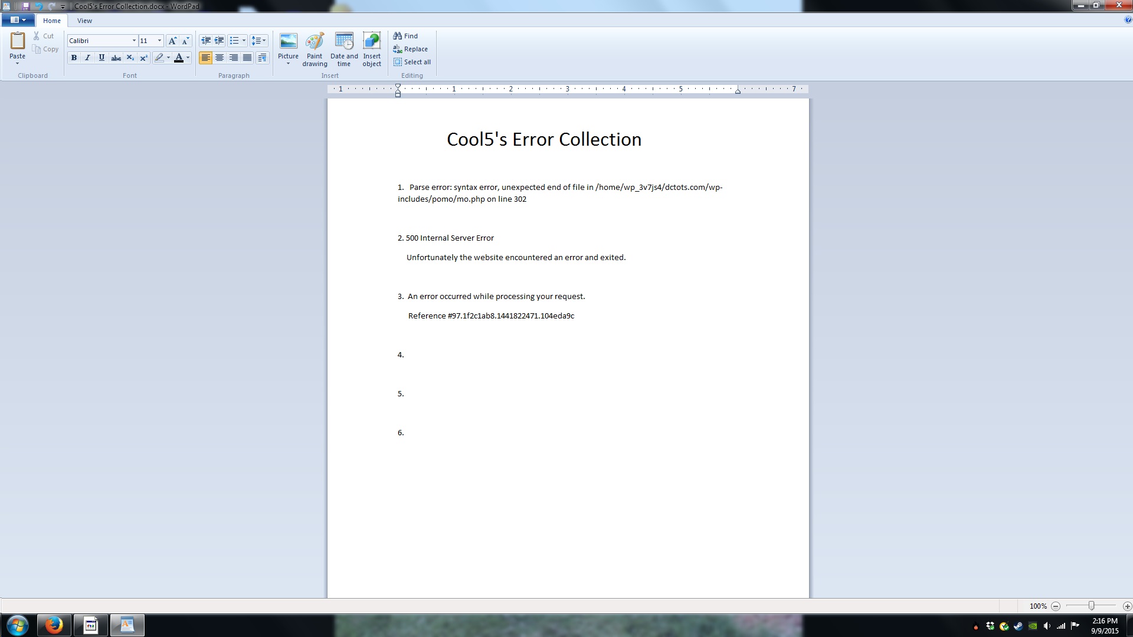Open the Calibri font family dropdown

click(134, 41)
